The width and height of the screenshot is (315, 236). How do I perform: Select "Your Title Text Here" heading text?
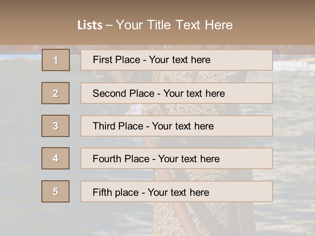coord(174,25)
